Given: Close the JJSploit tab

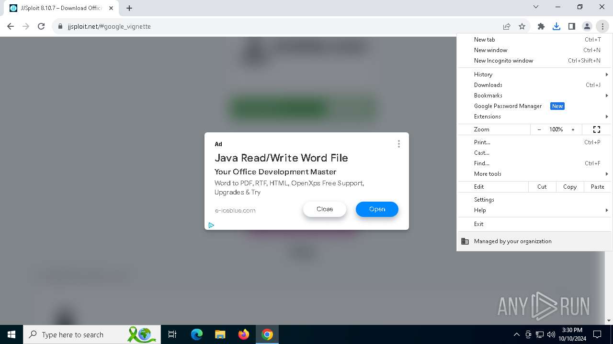Looking at the screenshot, I should tap(111, 8).
